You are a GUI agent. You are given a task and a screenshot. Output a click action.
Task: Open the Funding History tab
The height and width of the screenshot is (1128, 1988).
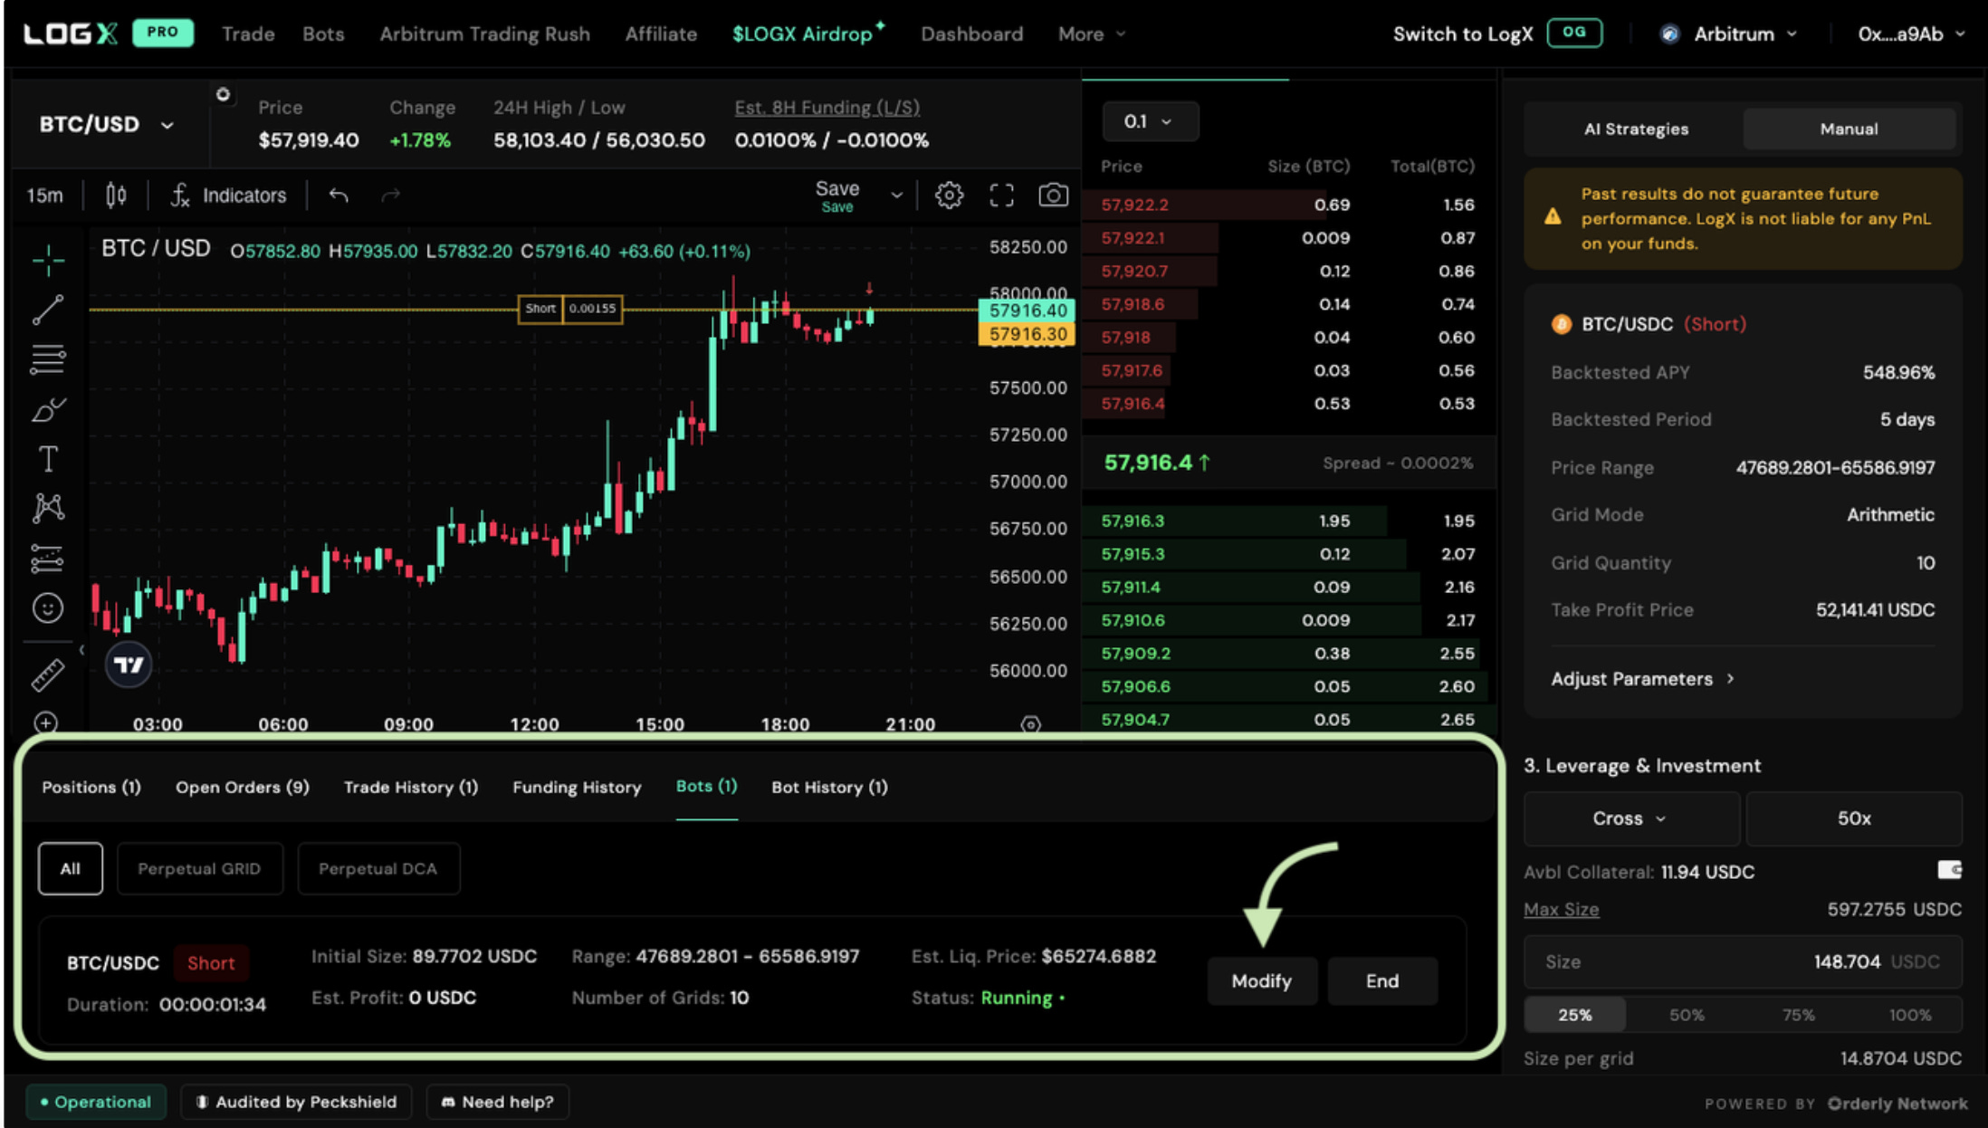(577, 787)
